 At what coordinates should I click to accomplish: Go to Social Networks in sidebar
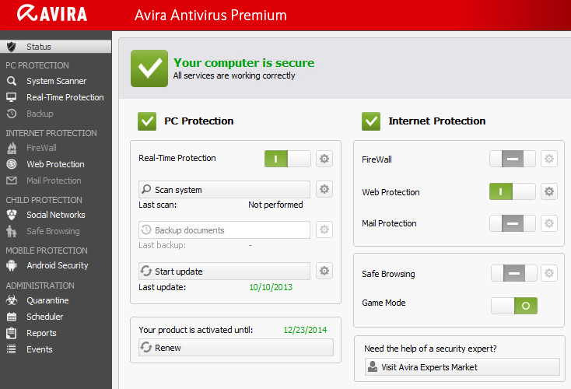(55, 215)
